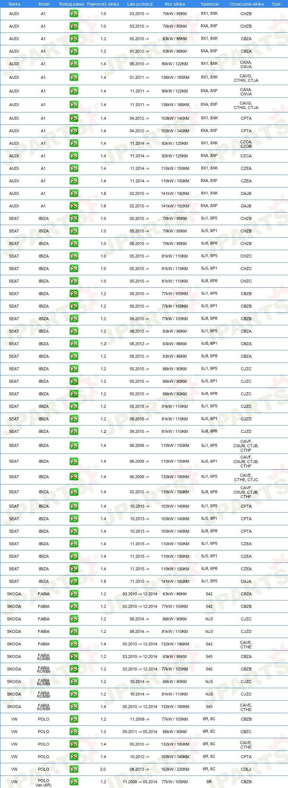Screen dimensions: 288x788
Task: Click fuel icon in SEAT IBIZA 132kW / 180KM row
Action: pyautogui.click(x=74, y=477)
